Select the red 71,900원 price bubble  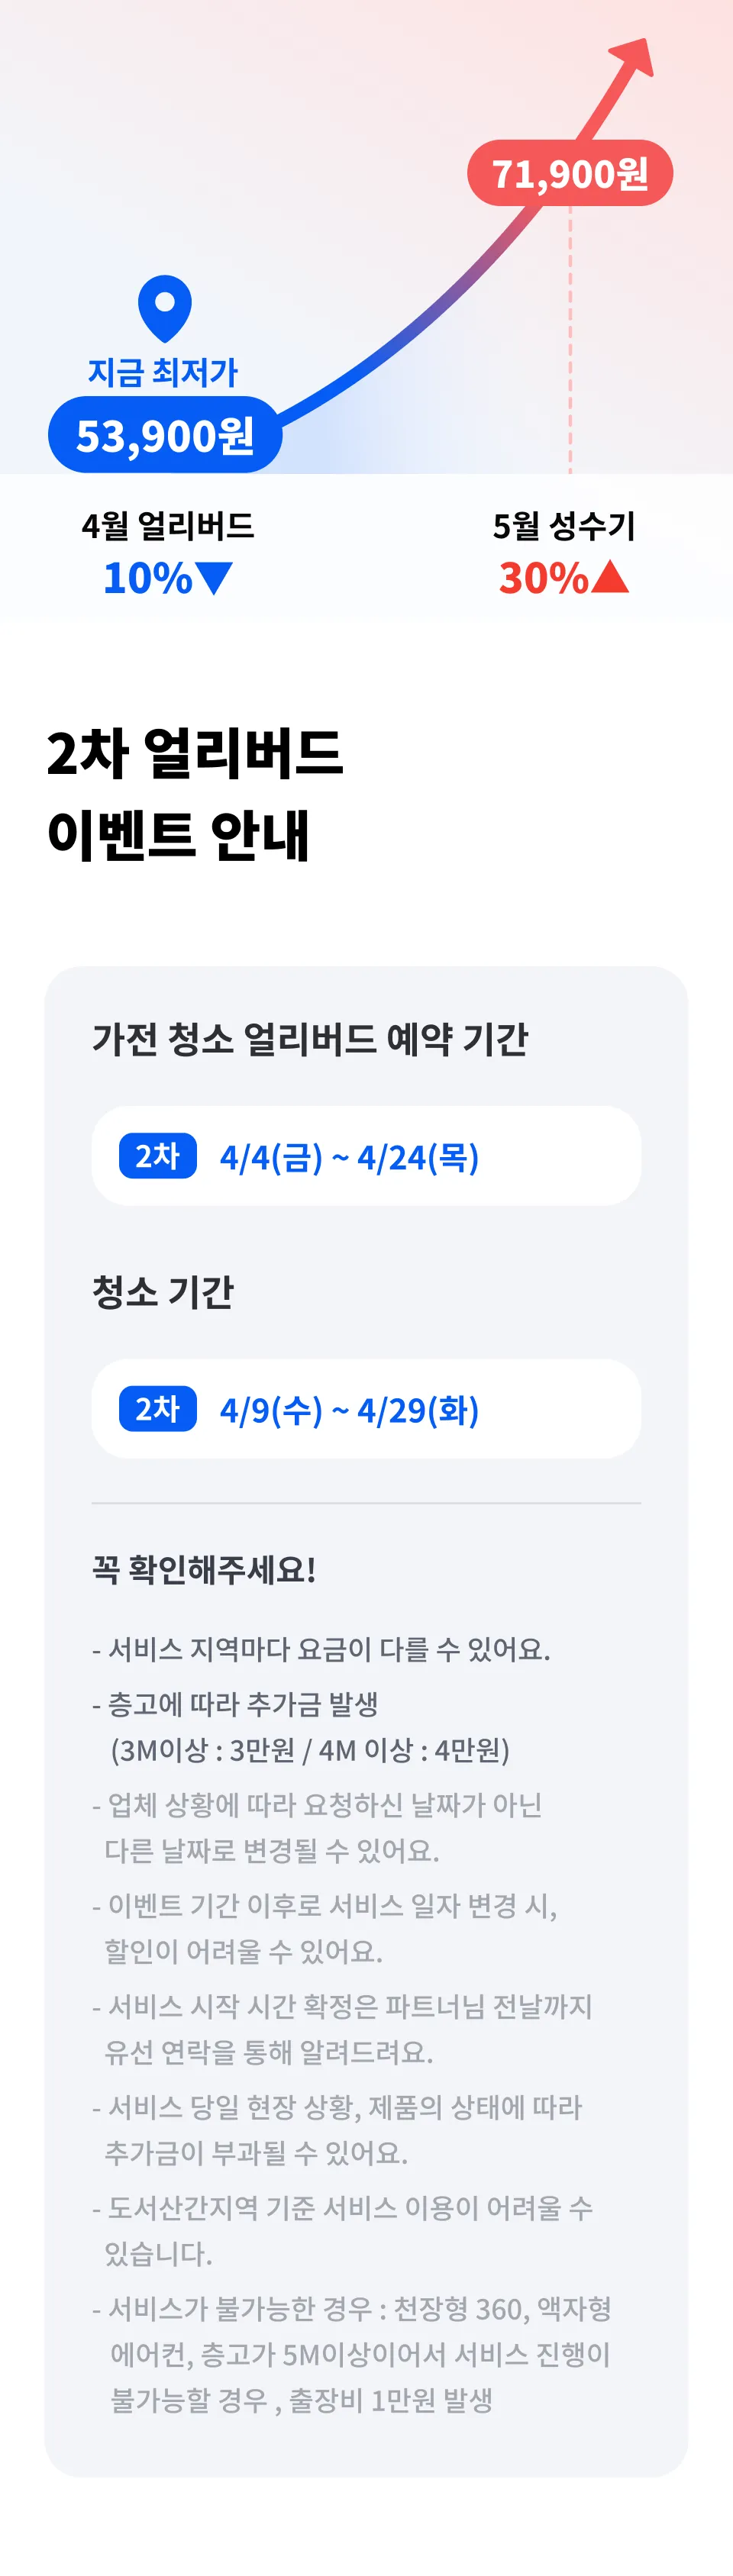pyautogui.click(x=570, y=174)
